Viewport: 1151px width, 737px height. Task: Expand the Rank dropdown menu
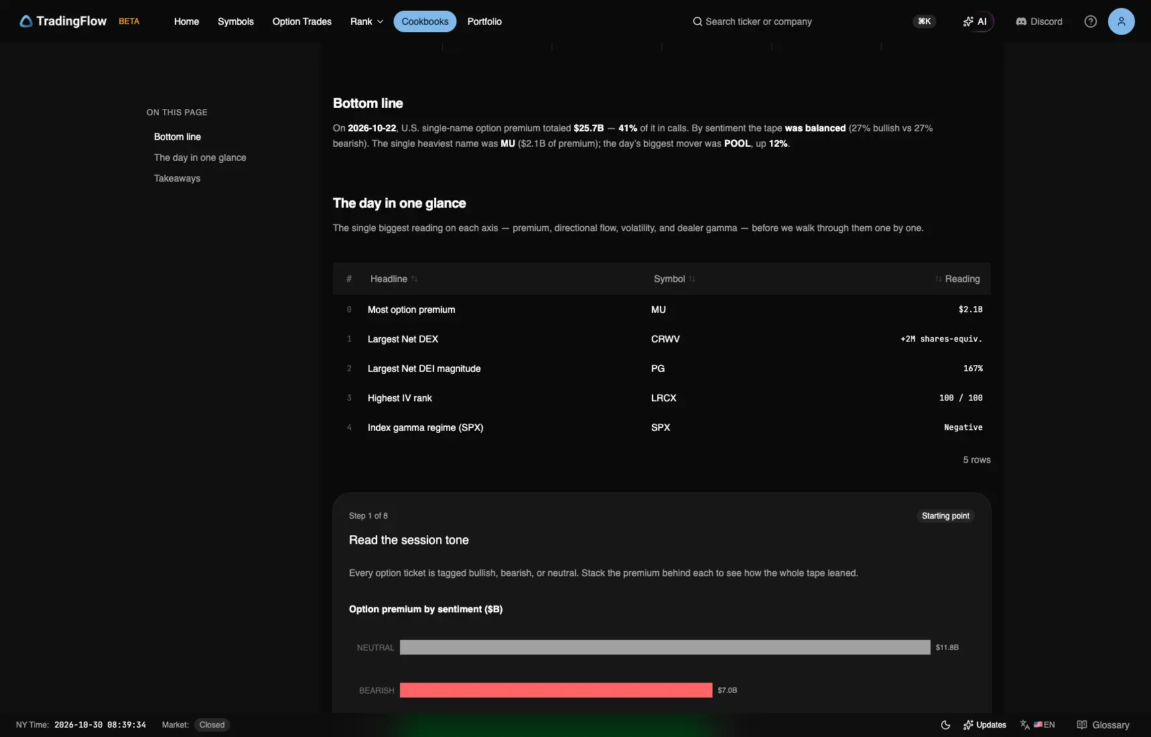(366, 21)
